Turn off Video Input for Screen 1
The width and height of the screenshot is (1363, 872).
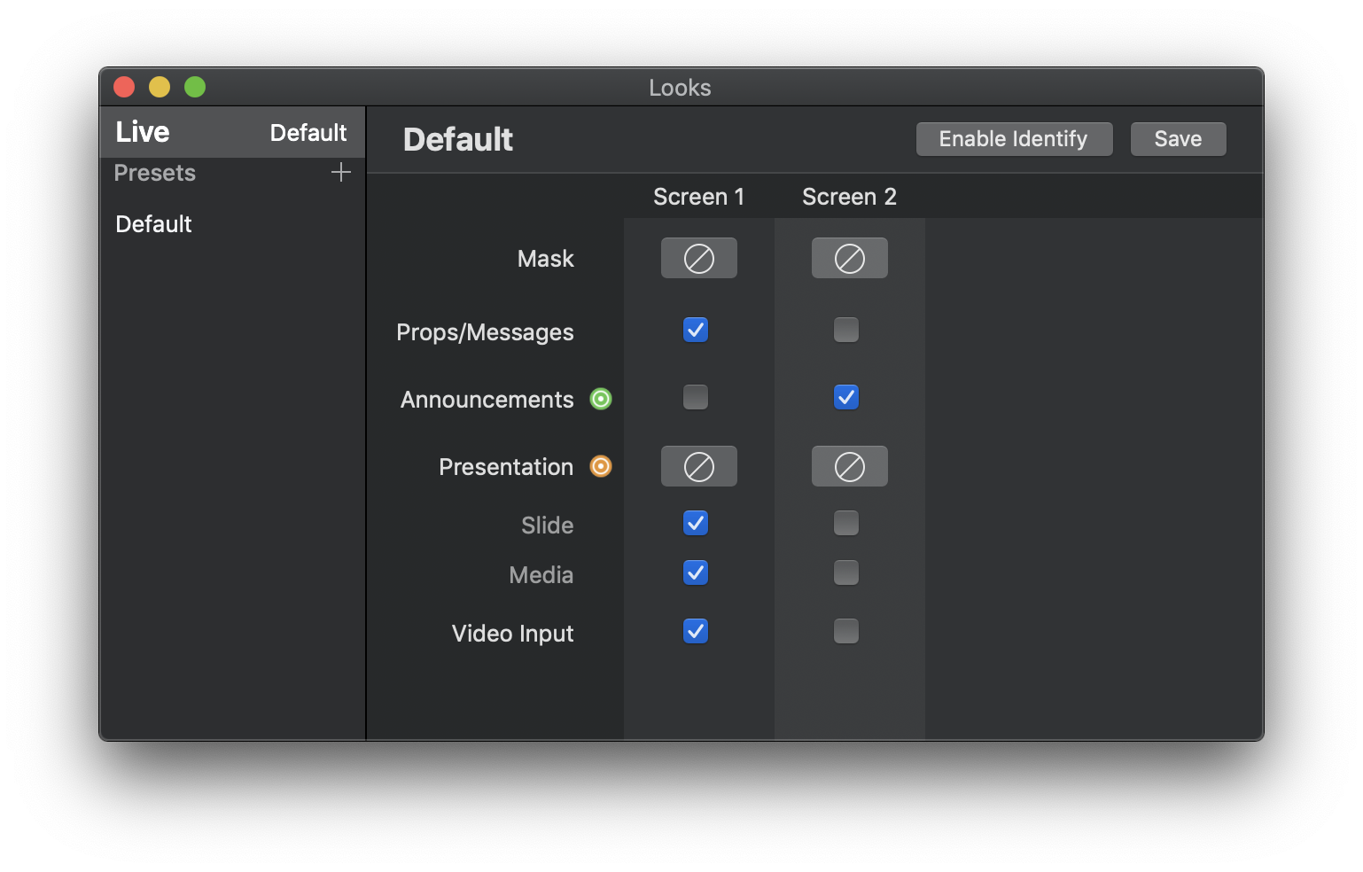click(696, 631)
